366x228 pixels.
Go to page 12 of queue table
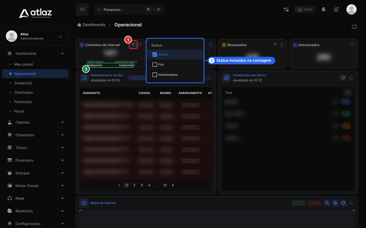click(x=165, y=185)
